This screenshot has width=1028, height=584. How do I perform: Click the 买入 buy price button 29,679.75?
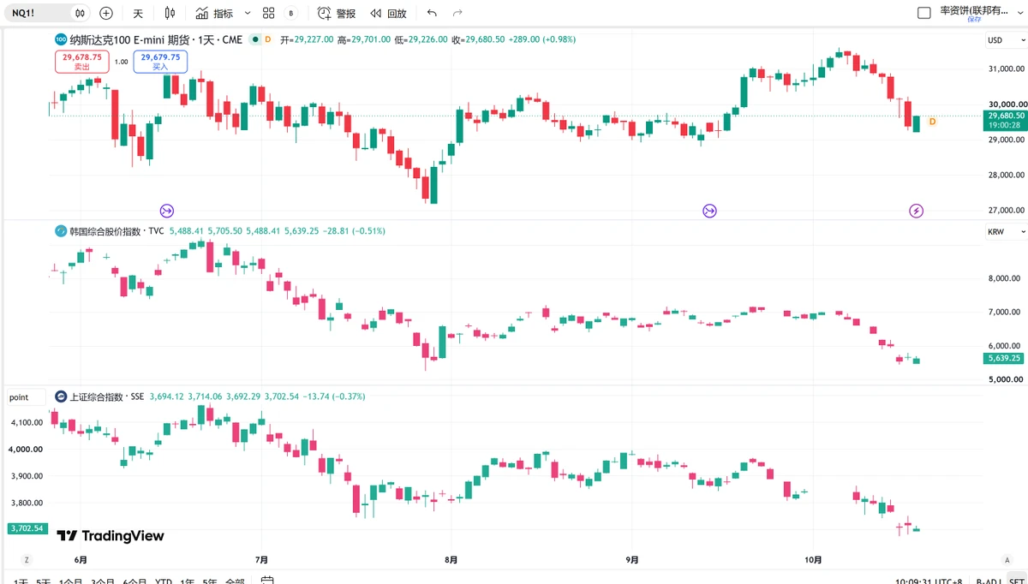(160, 62)
